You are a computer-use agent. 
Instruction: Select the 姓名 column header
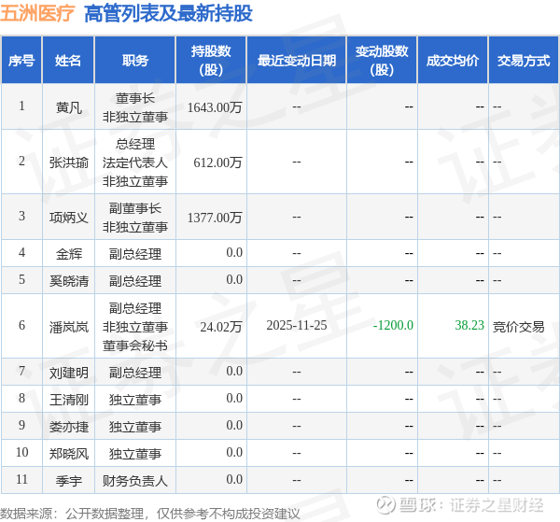coord(68,60)
